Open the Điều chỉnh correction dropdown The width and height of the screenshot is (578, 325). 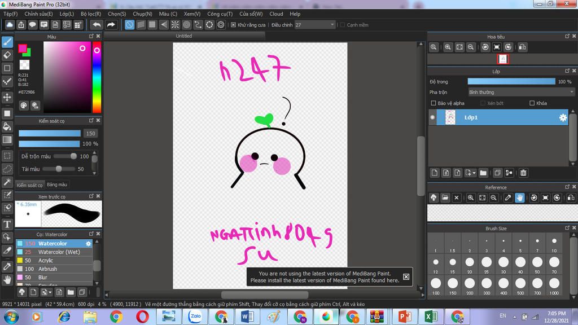315,25
